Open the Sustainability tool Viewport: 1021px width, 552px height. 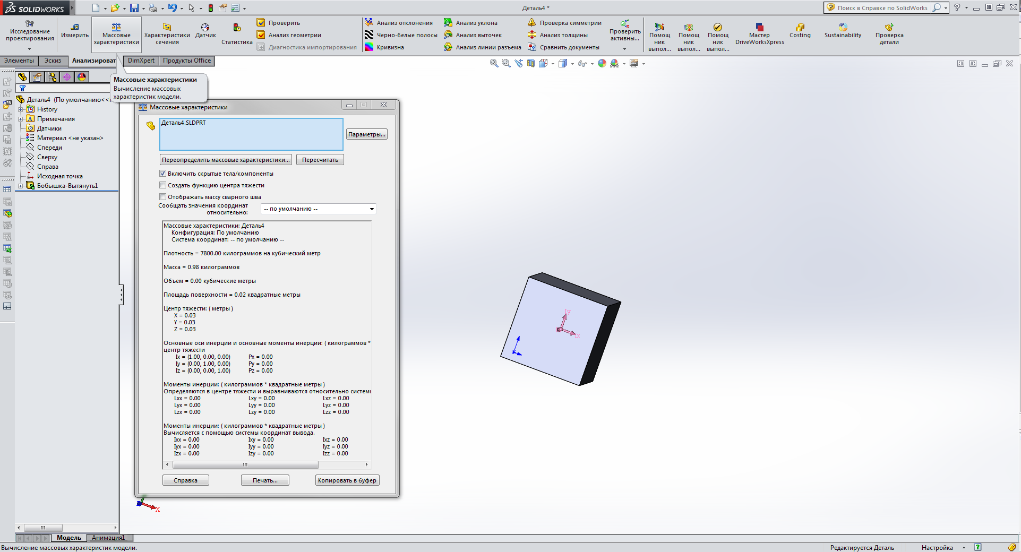point(843,31)
